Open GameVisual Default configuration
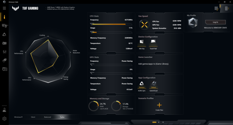233x125 pixels. pos(153,86)
